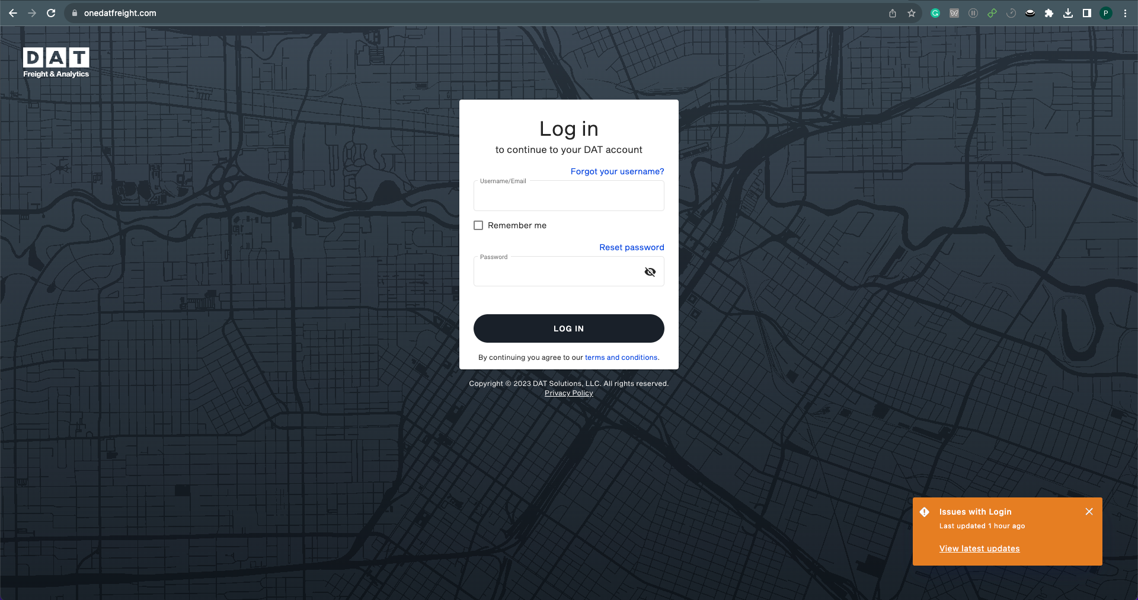Reload the onedatfreight.com page
Screen dimensions: 1138x600
pos(51,13)
